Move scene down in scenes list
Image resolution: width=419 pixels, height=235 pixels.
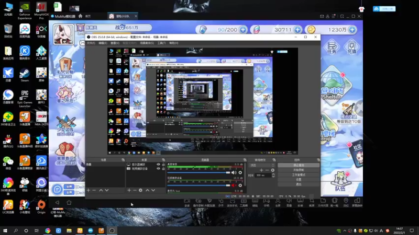pyautogui.click(x=107, y=190)
